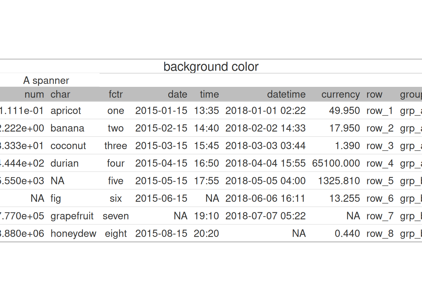Select the 'coconut' cell
The height and width of the screenshot is (301, 422).
(x=68, y=146)
